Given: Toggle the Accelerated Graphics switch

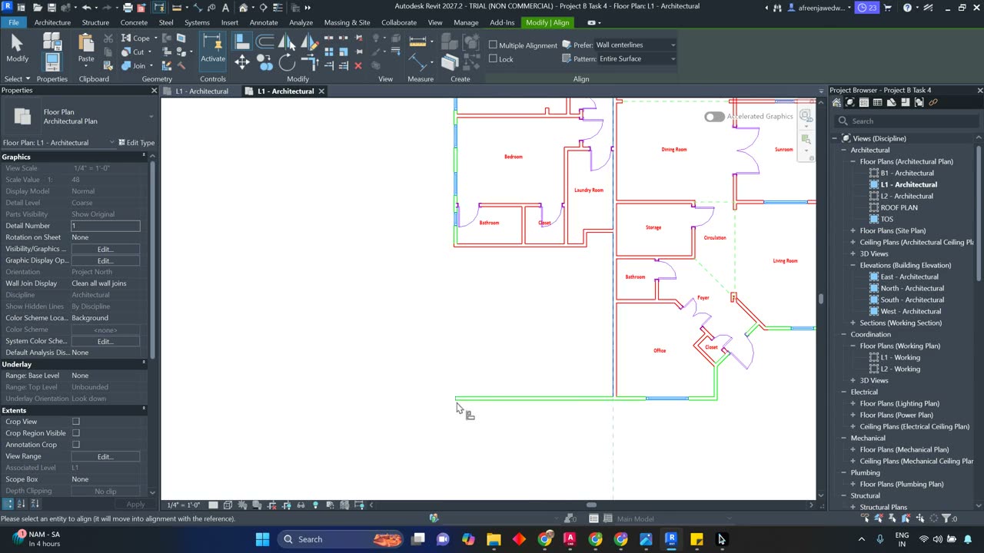Looking at the screenshot, I should [714, 117].
